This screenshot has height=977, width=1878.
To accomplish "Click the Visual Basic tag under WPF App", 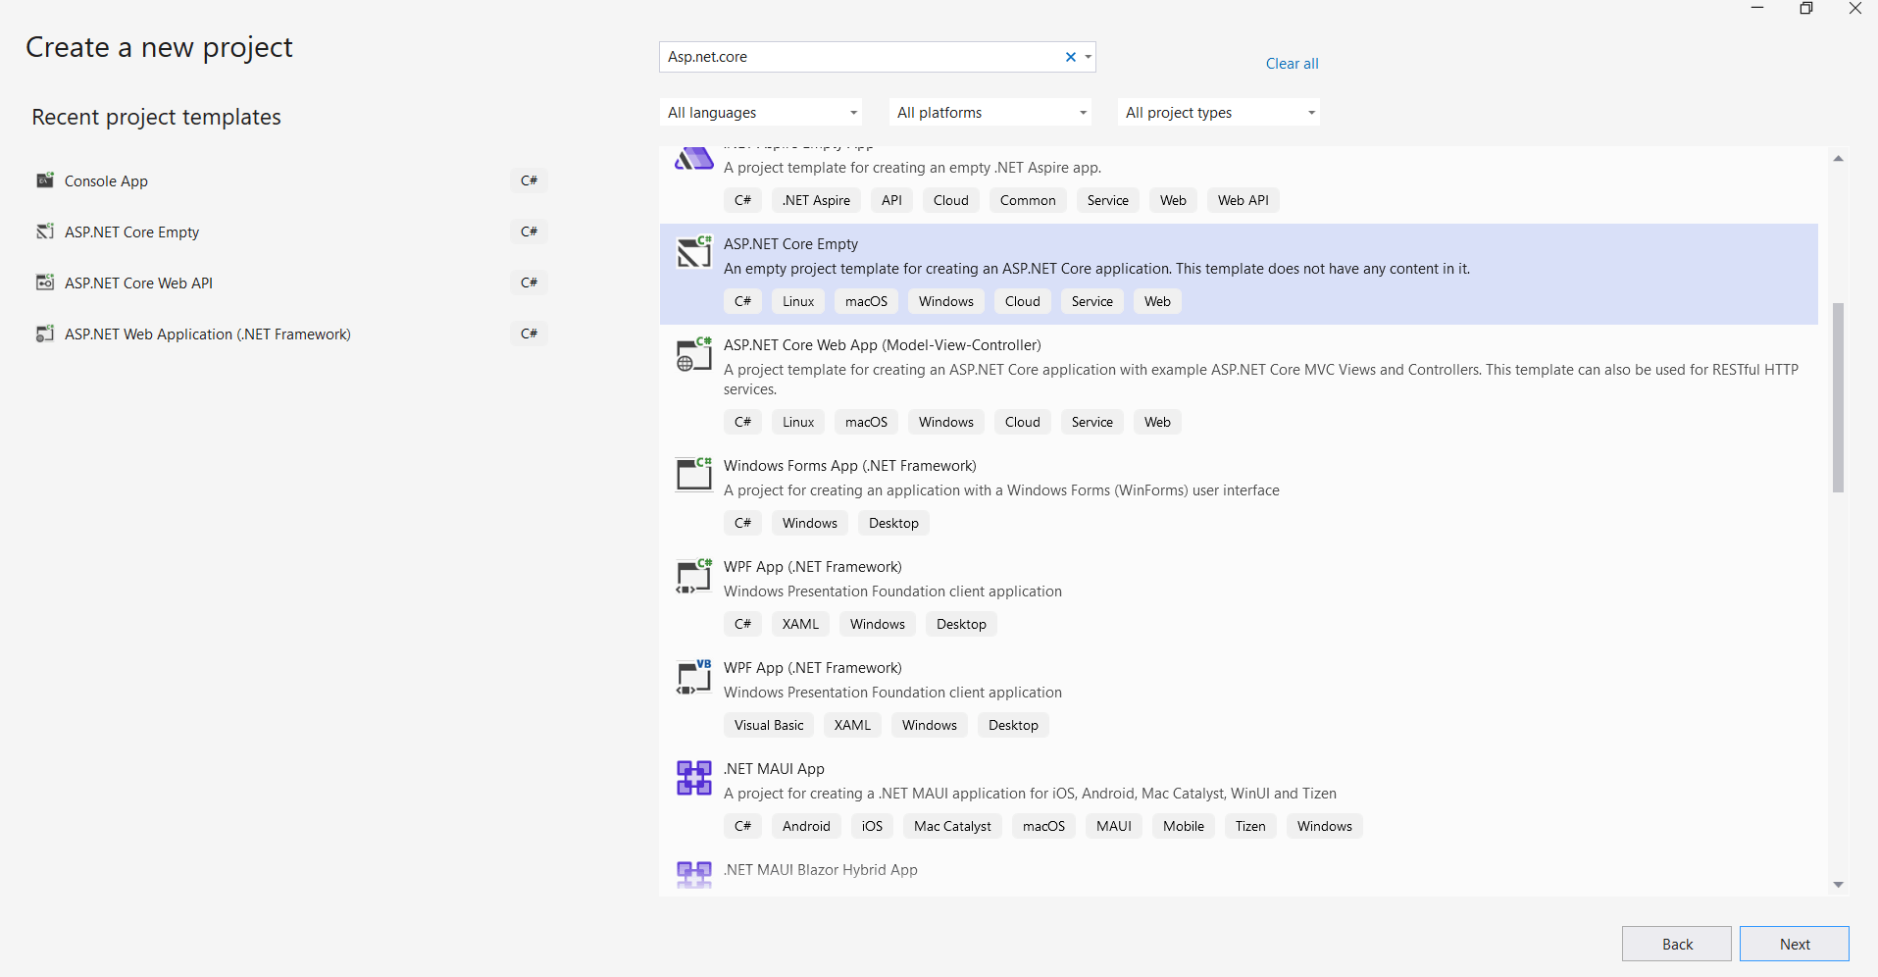I will [x=769, y=725].
